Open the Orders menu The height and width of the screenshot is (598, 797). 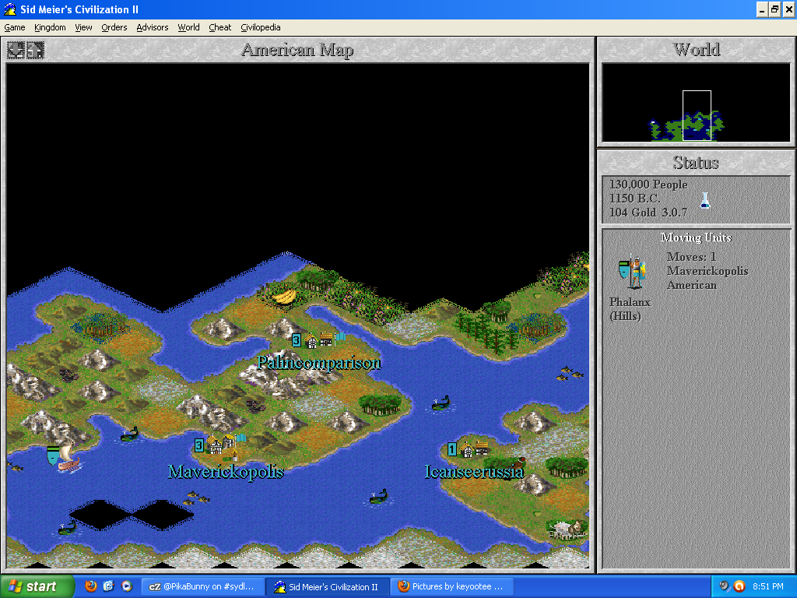114,27
